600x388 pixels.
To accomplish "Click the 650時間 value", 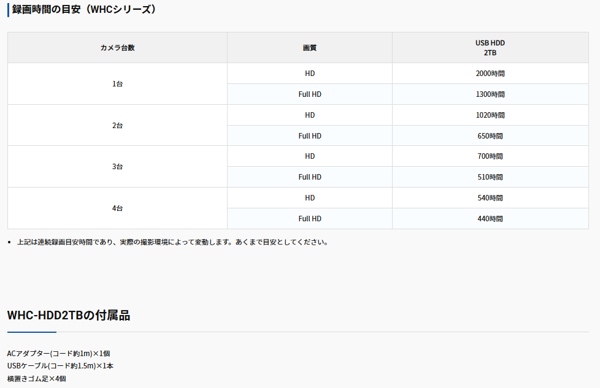I will (490, 135).
